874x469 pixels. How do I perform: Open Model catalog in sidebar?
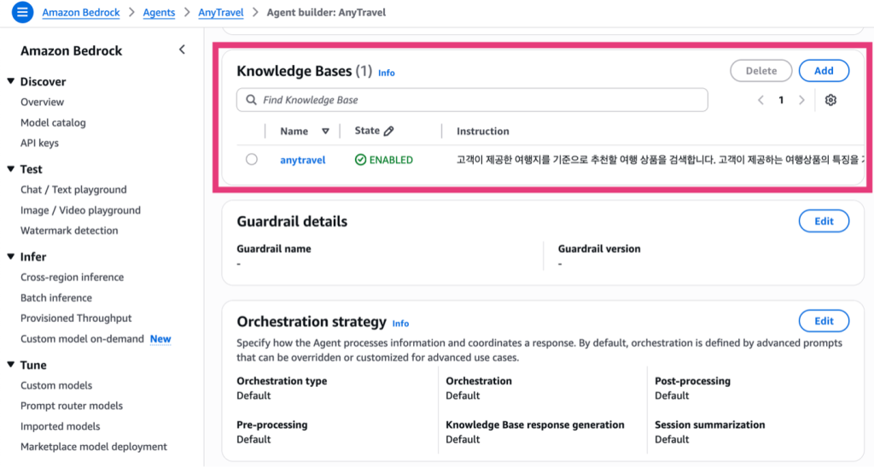(x=53, y=123)
